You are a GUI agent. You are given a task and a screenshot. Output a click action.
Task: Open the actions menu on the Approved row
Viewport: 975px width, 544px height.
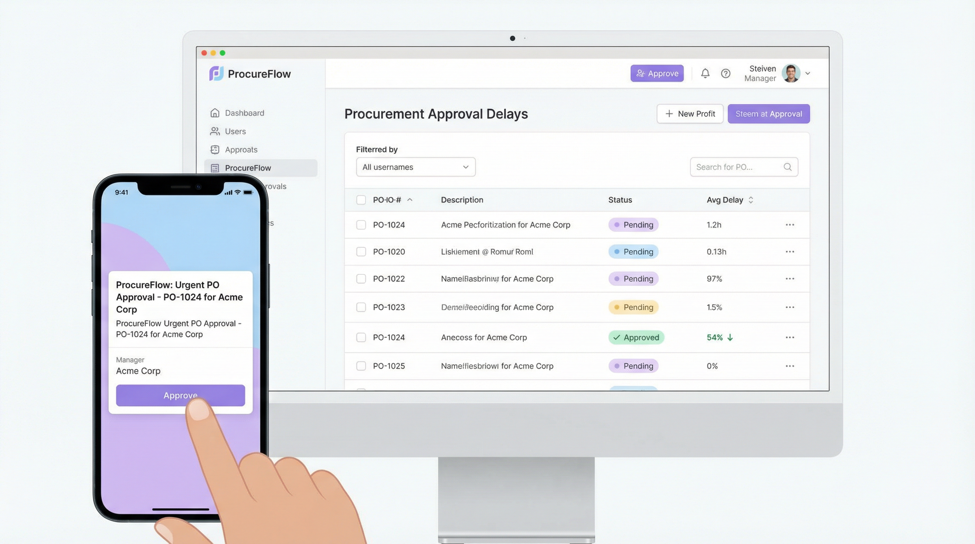[x=790, y=337]
